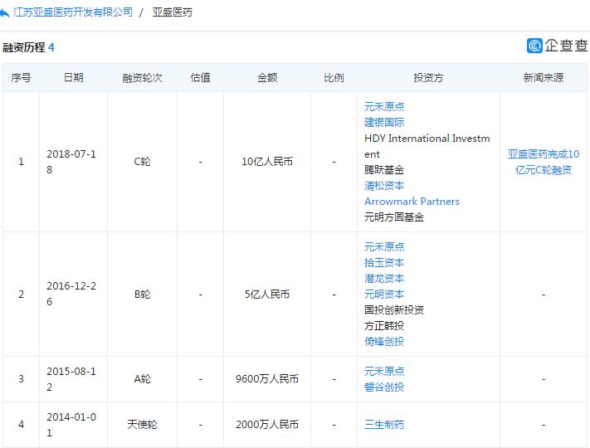590x448 pixels.
Task: Click 元明方圆基金 investor text
Action: (394, 217)
